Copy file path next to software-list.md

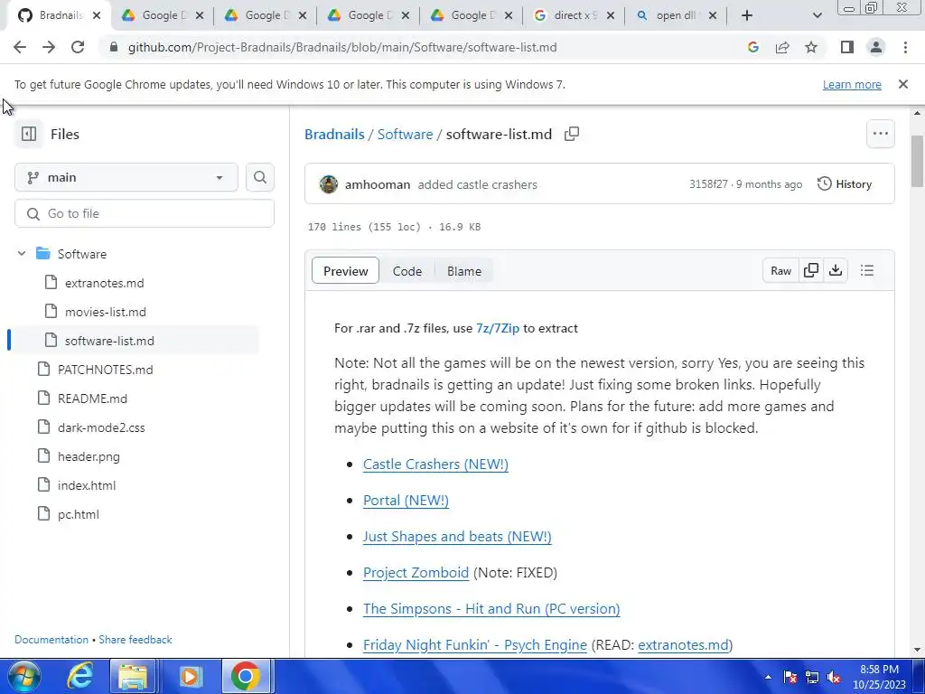pyautogui.click(x=572, y=134)
